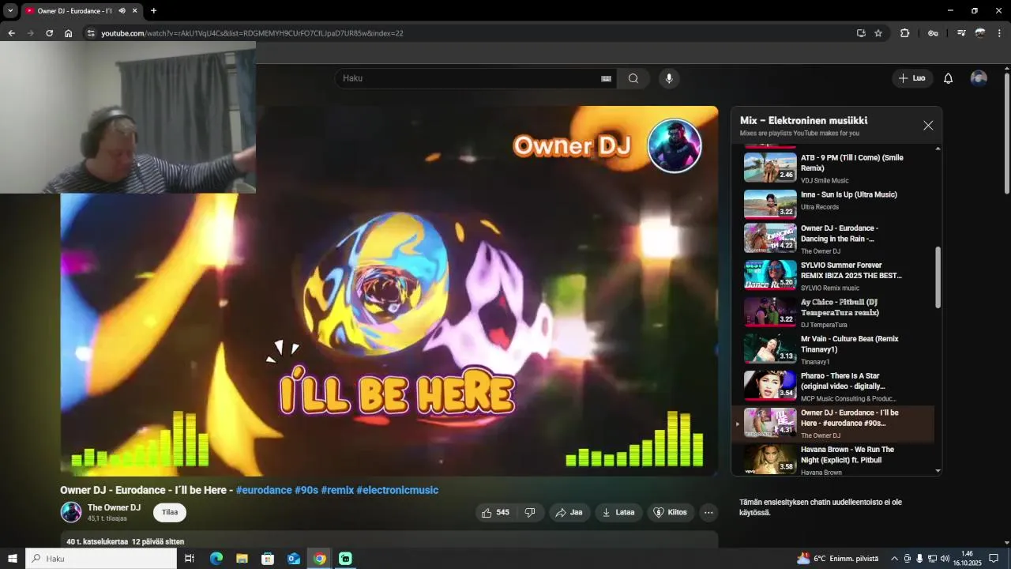
Task: Click the on-screen keyboard icon in search
Action: tap(607, 78)
